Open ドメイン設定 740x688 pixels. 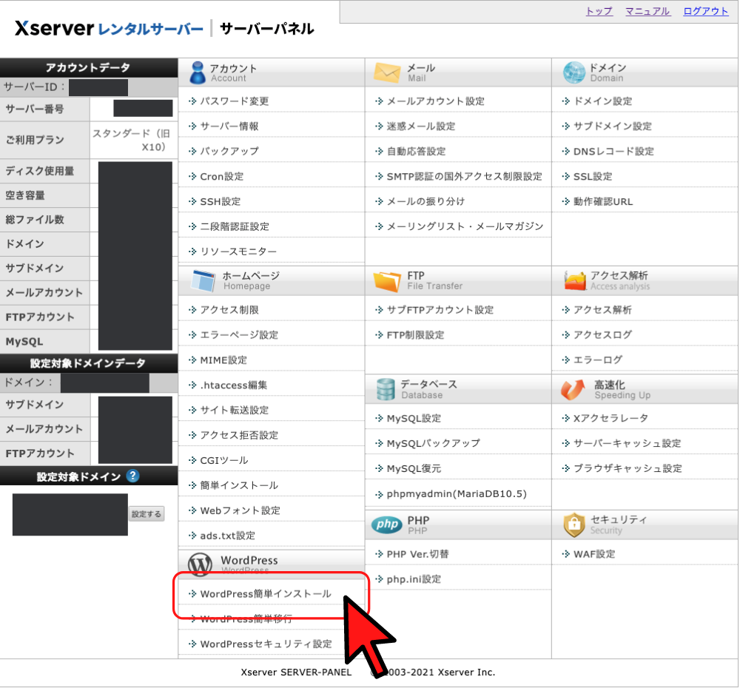(602, 101)
